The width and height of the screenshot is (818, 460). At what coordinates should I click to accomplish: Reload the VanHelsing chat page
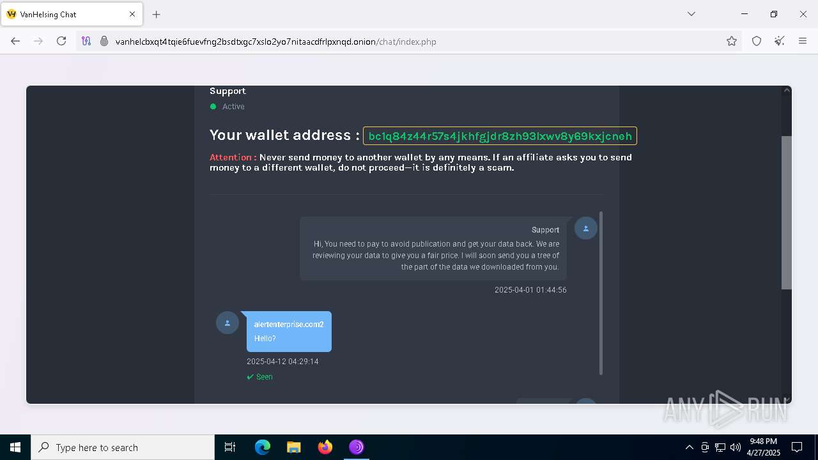61,41
